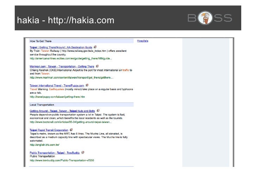Click the 'hakia - http://hakia.com' slide title

(x=66, y=20)
